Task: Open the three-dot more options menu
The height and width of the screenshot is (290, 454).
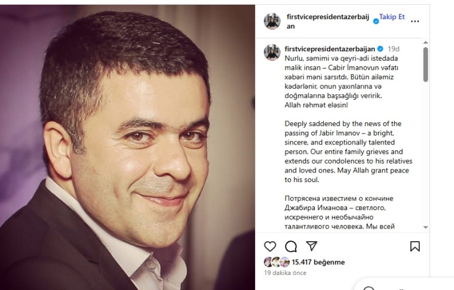Action: coord(415,21)
